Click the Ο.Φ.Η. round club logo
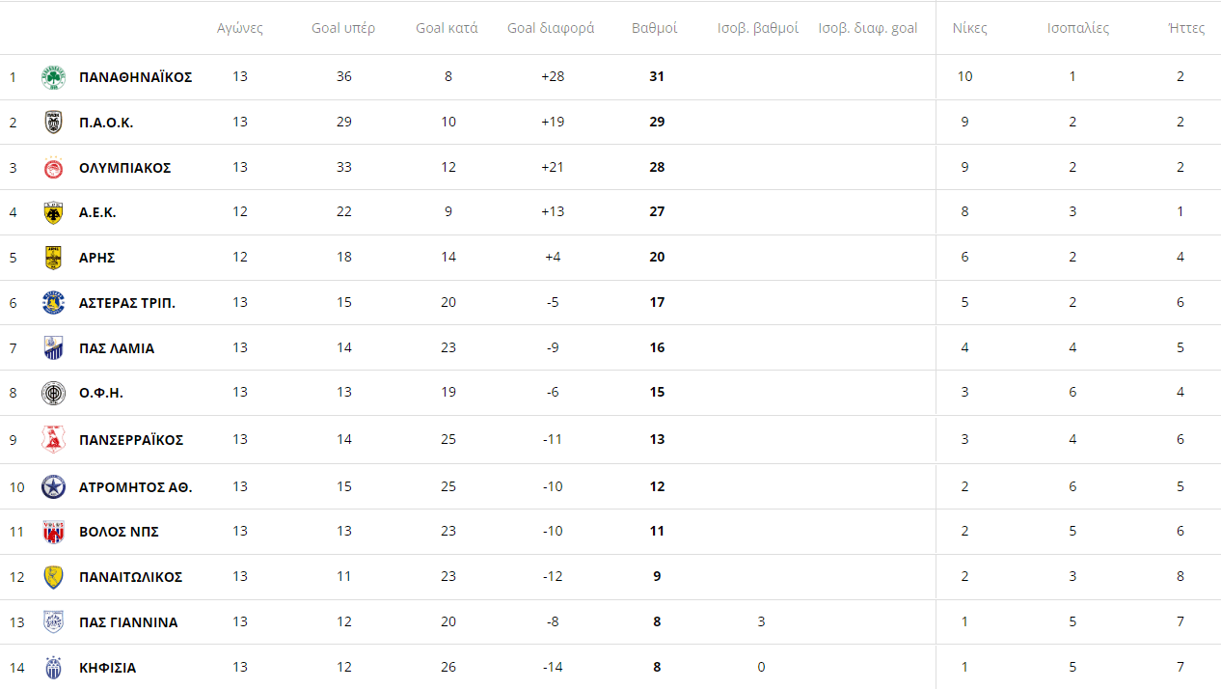 click(53, 393)
